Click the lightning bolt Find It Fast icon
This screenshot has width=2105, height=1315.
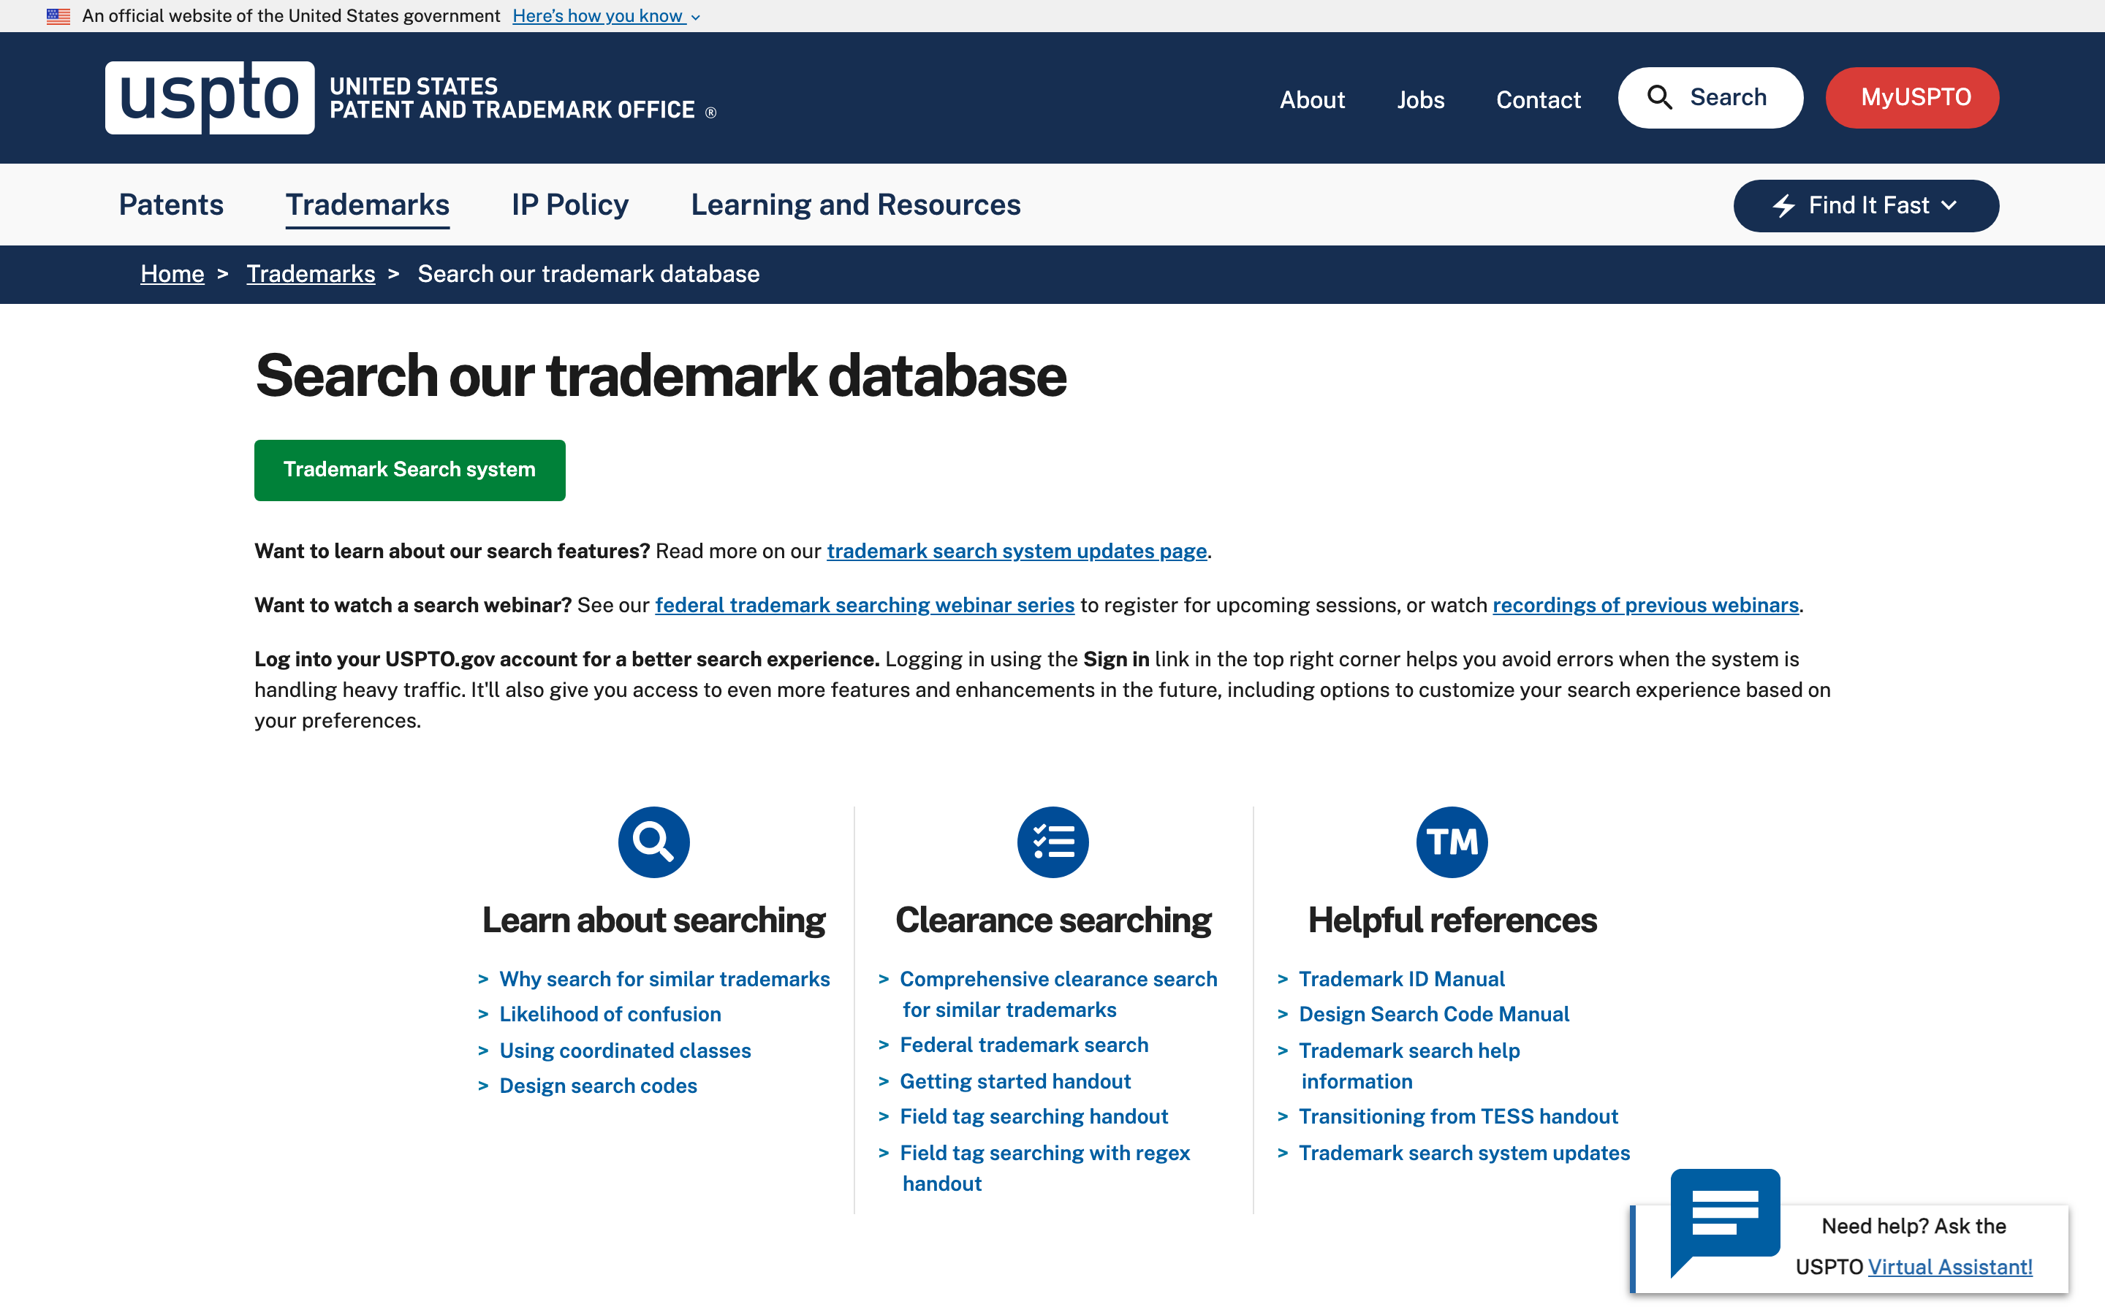[x=1784, y=206]
